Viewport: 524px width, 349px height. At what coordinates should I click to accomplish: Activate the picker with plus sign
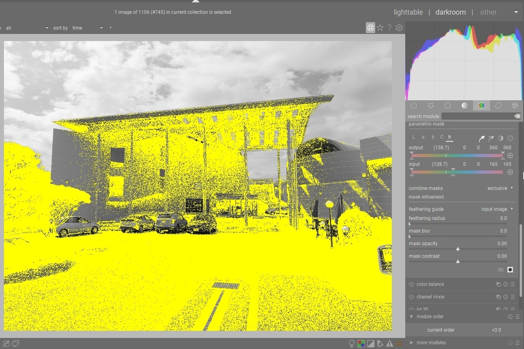pos(491,138)
